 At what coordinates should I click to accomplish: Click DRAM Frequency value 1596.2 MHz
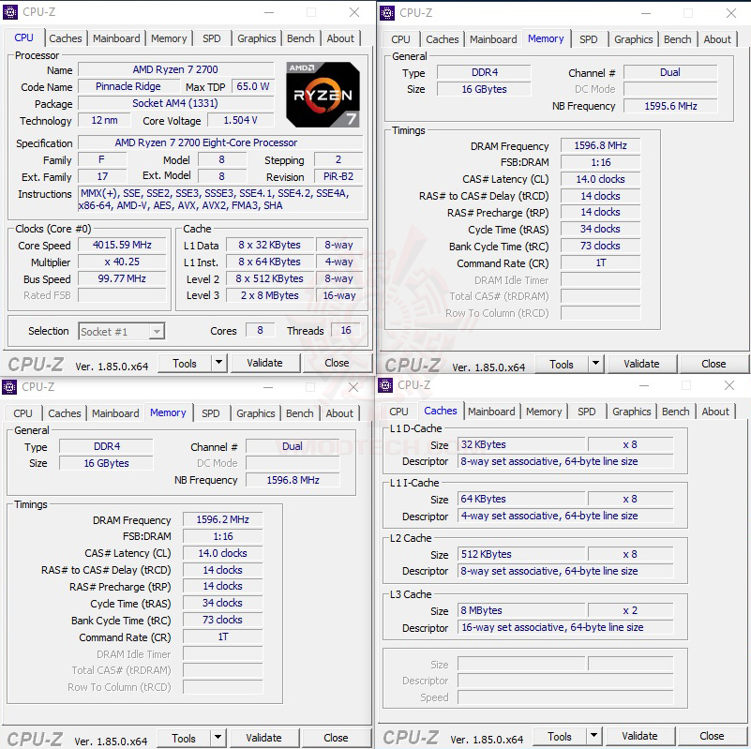click(x=223, y=519)
